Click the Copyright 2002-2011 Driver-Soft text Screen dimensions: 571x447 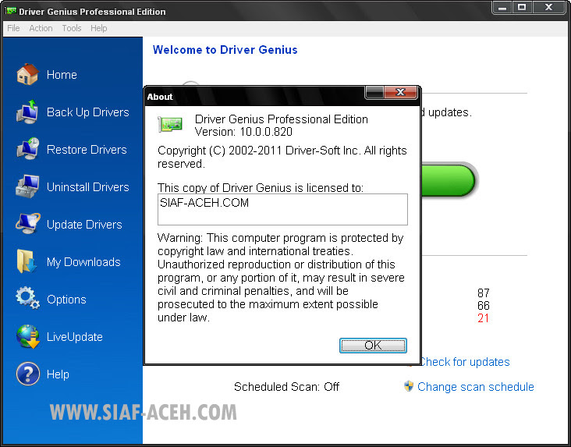(282, 157)
